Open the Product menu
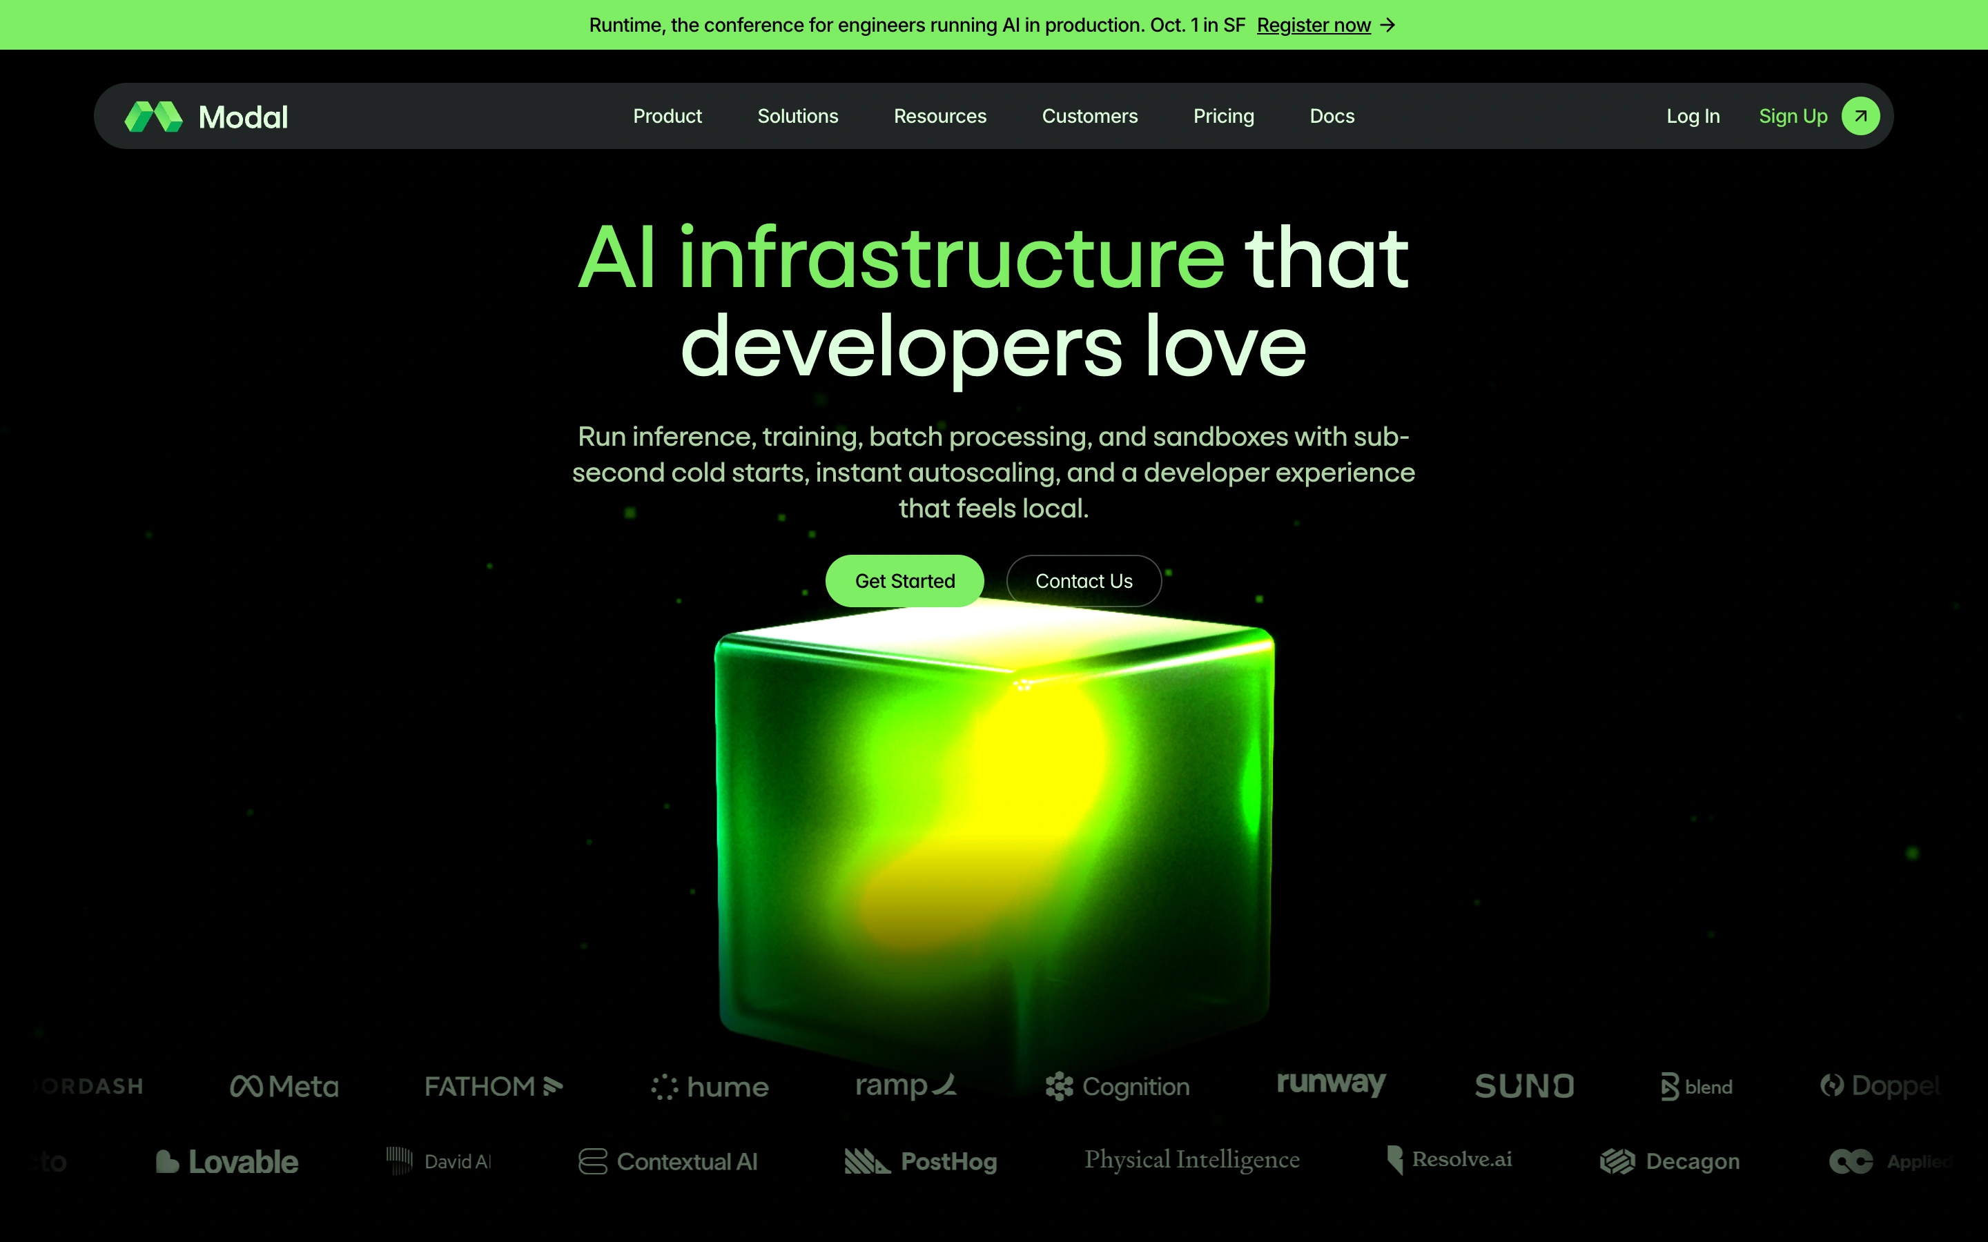The width and height of the screenshot is (1988, 1242). 667,117
